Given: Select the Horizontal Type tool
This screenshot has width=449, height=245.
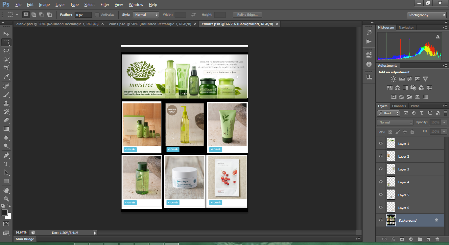Looking at the screenshot, I should 6,164.
